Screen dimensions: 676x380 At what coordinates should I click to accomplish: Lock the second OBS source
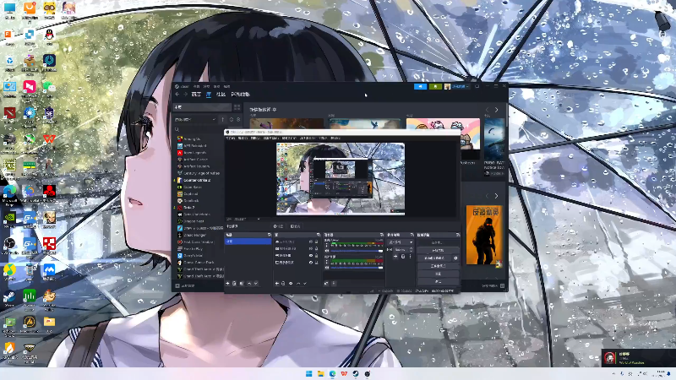click(x=316, y=248)
